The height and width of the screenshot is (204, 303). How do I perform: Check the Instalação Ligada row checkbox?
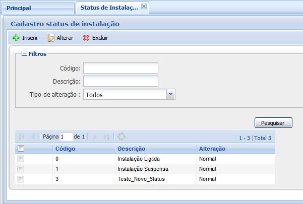coord(21,159)
